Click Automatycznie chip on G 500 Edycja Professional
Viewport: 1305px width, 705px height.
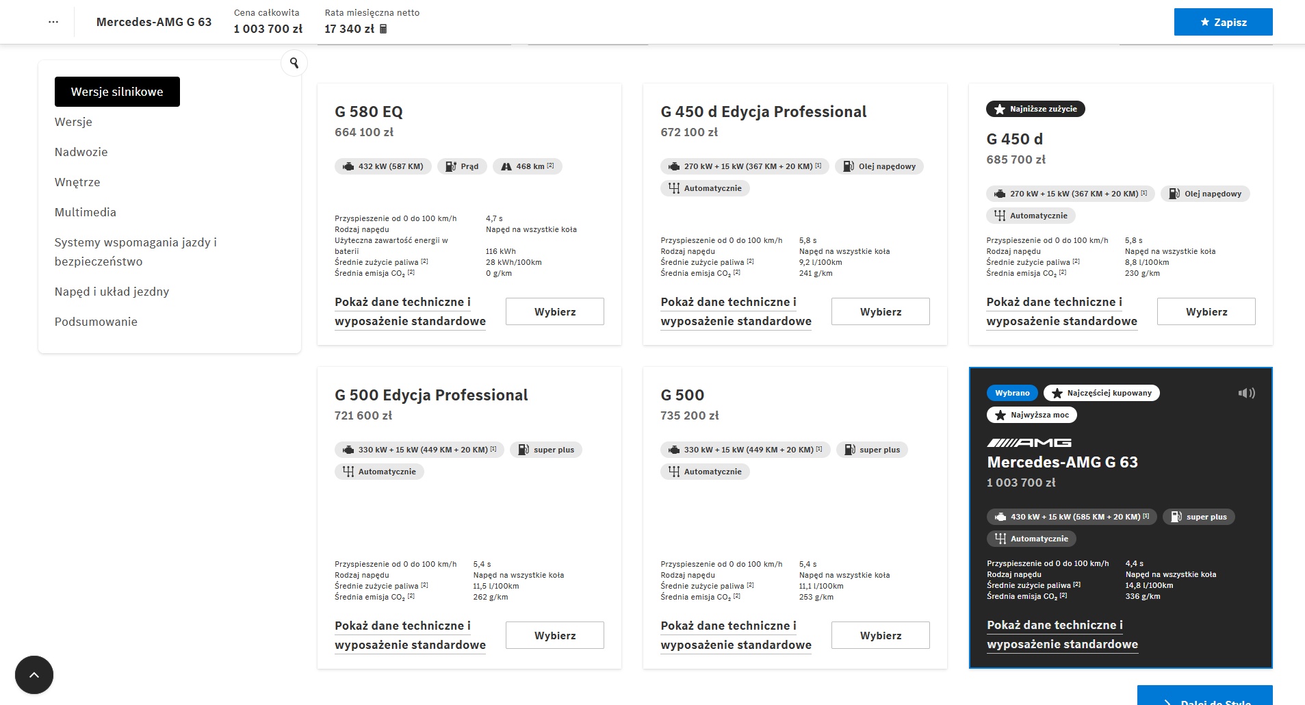click(x=379, y=472)
